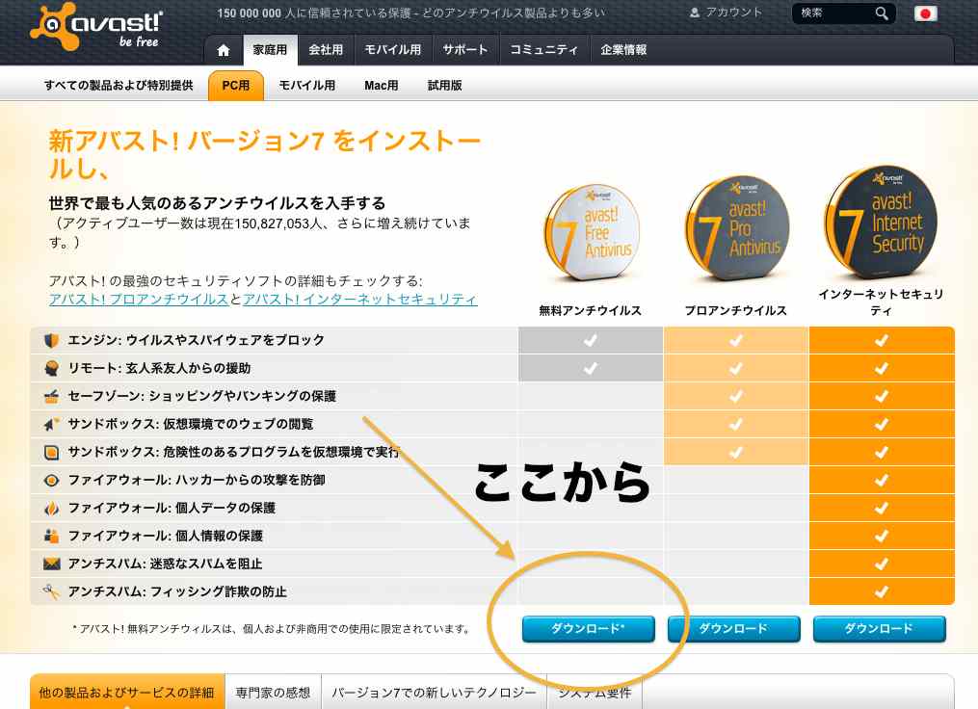Click the account person icon
Screen dimensions: 978x709
pyautogui.click(x=694, y=13)
